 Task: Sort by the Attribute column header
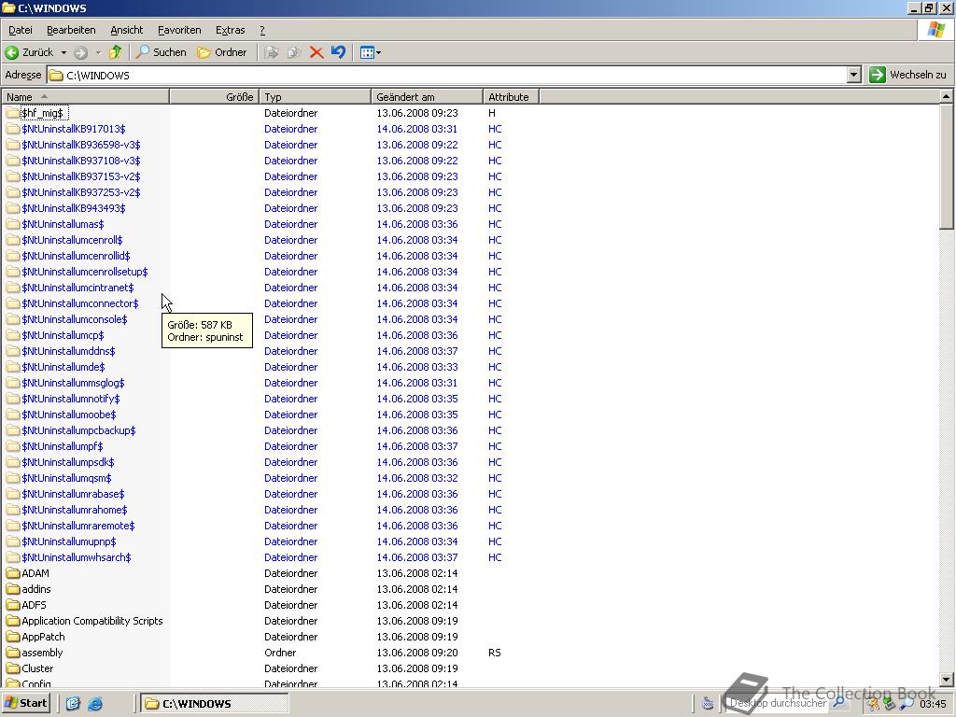(x=511, y=96)
